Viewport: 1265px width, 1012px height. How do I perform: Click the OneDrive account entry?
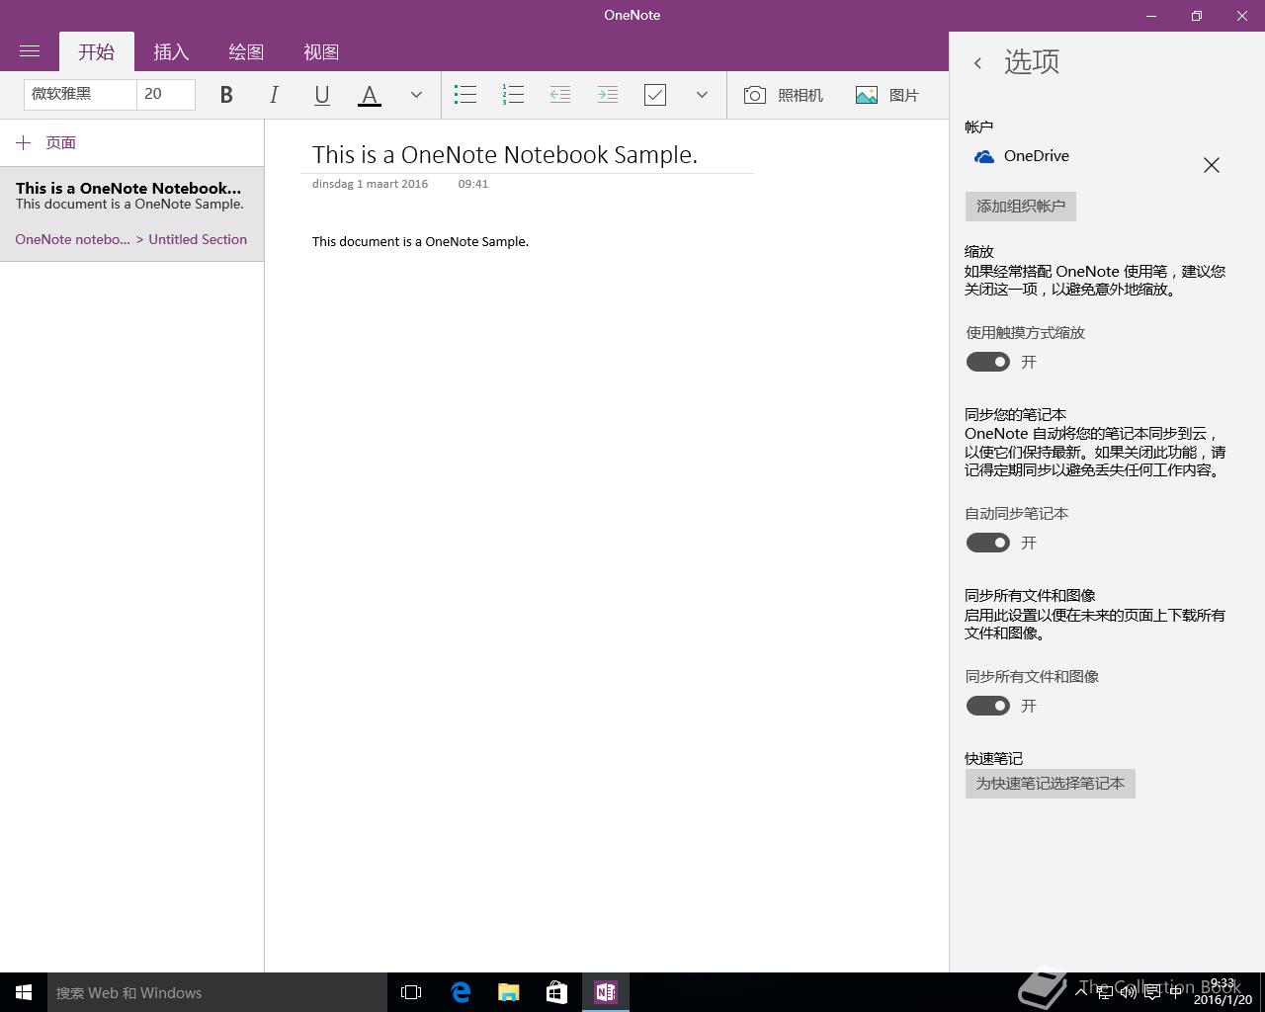1022,156
